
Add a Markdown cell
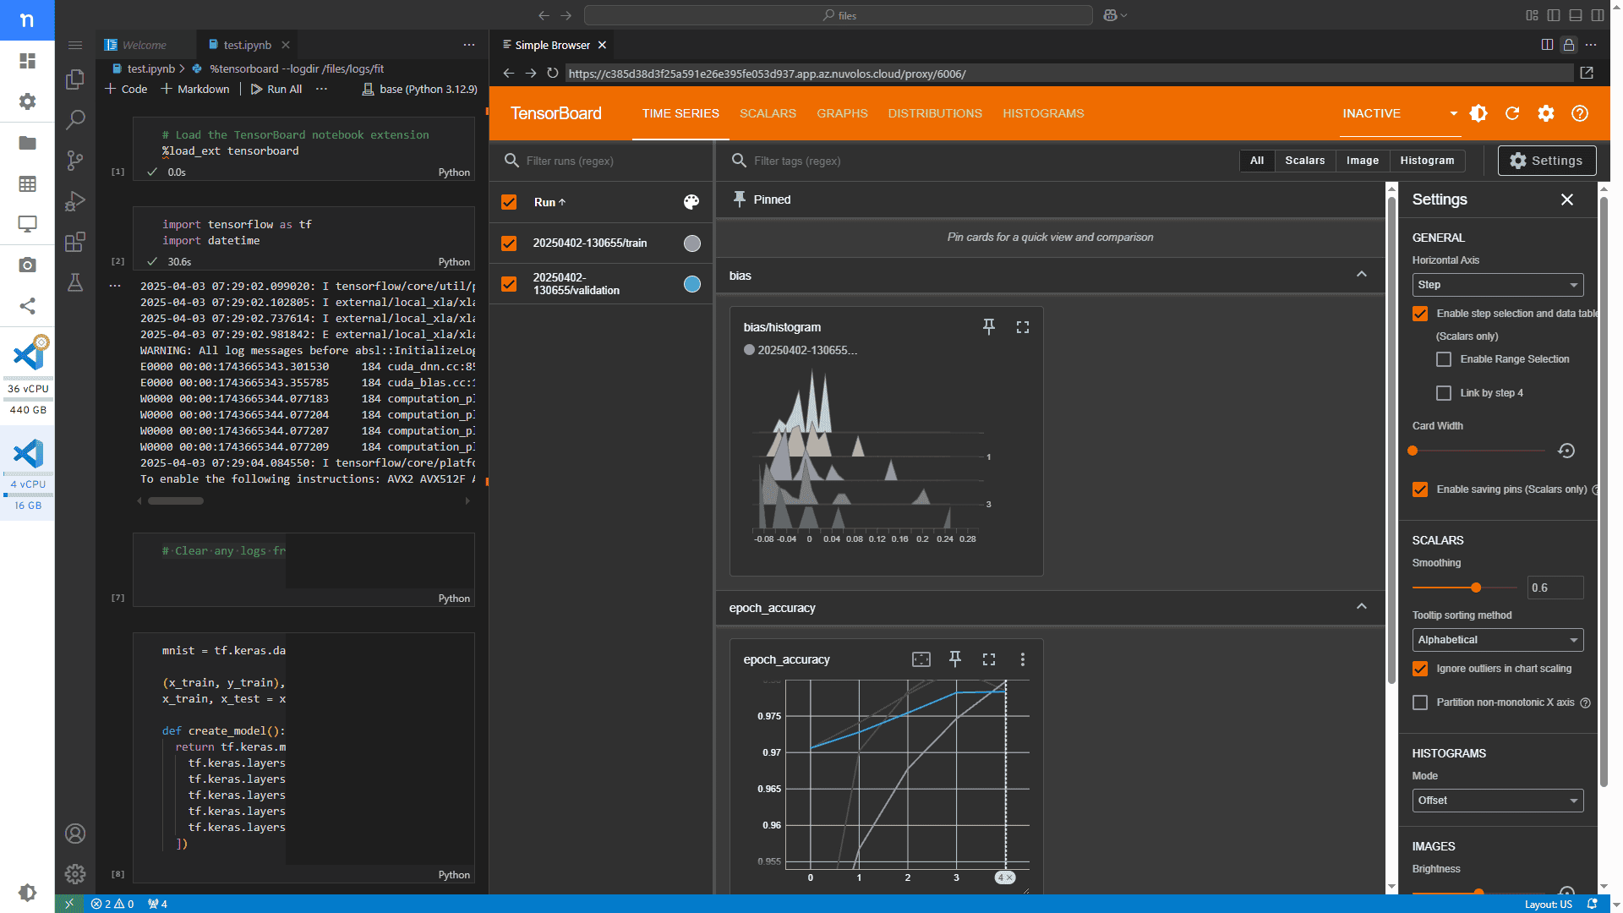(x=194, y=89)
